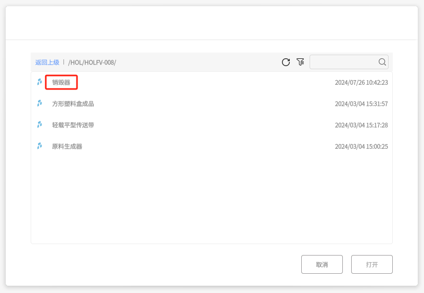424x293 pixels.
Task: Click the 2024/03/04 15:00:25 timestamp
Action: pos(361,146)
